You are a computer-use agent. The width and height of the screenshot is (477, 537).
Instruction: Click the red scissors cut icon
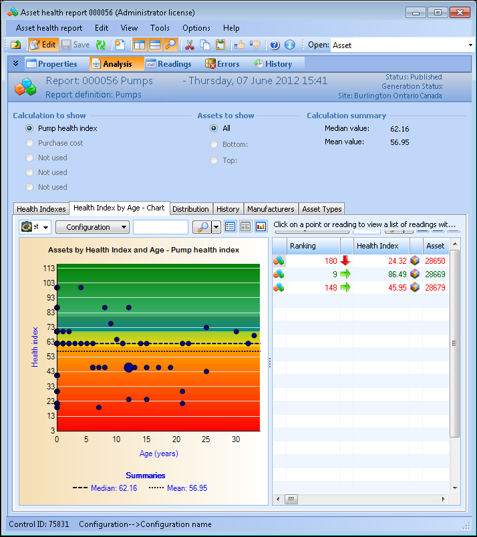(189, 45)
